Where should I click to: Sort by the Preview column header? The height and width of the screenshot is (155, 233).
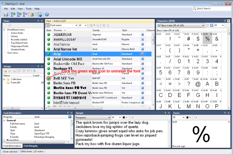(72, 30)
